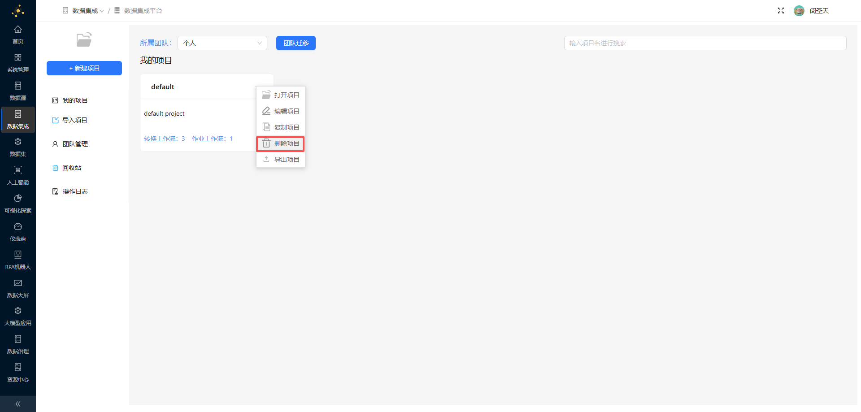Screen dimensions: 861x412
Task: Expand the 数据集成 breadcrumb dropdown
Action: (x=87, y=11)
